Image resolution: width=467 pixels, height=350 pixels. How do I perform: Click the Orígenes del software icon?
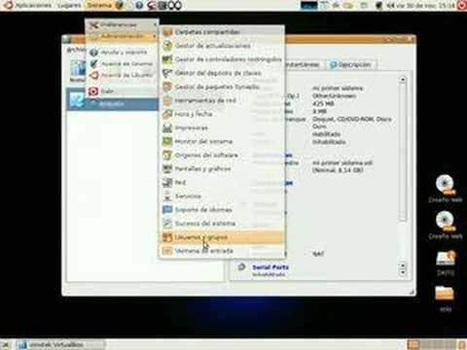click(x=167, y=155)
